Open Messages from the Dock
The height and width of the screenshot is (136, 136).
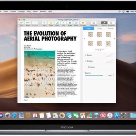[69, 116]
